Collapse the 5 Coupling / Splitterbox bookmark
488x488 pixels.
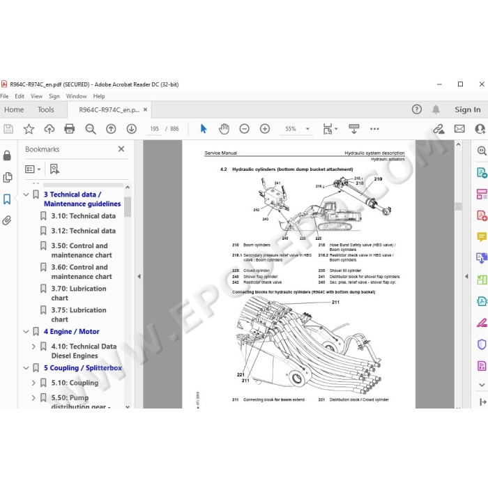26,368
